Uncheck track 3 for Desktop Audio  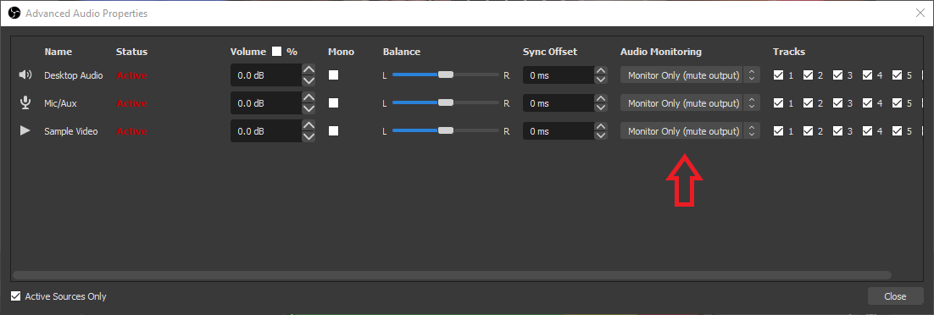pyautogui.click(x=837, y=75)
